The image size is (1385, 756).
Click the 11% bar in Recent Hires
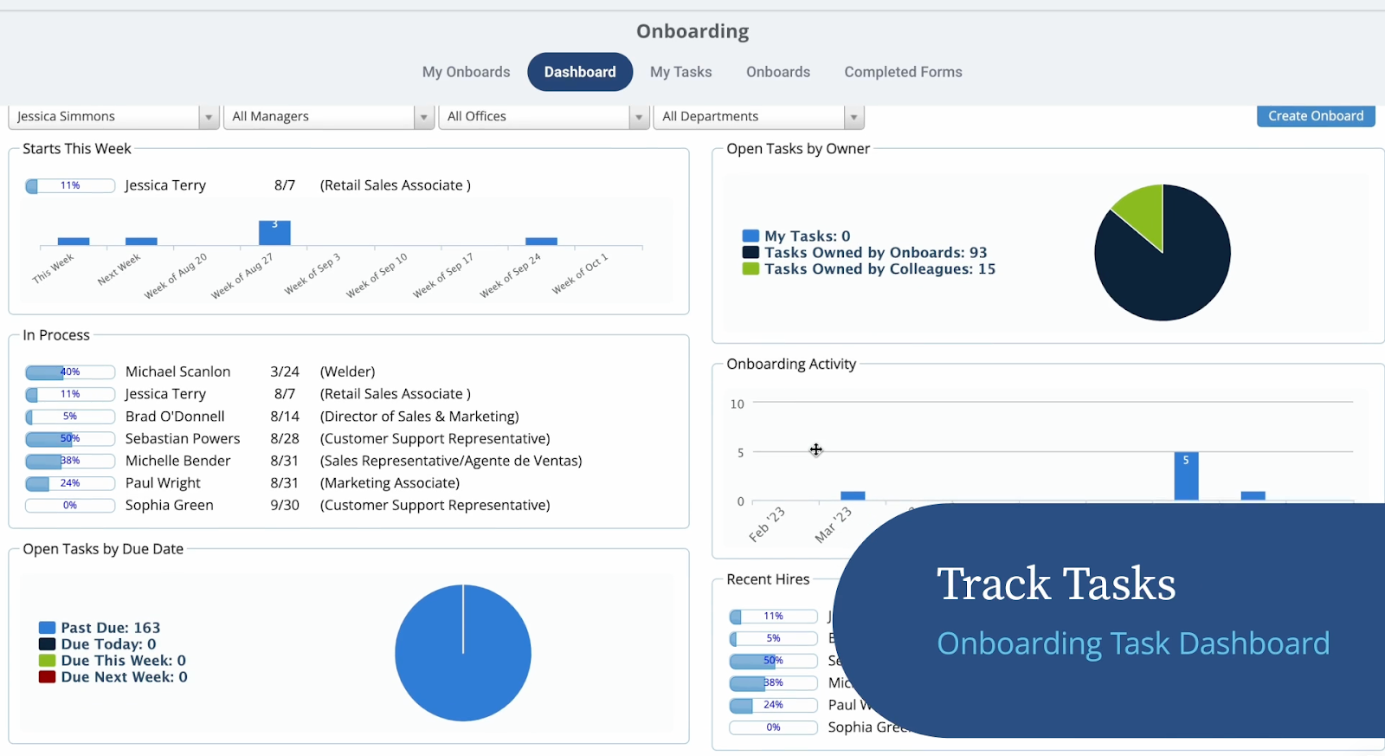(773, 617)
